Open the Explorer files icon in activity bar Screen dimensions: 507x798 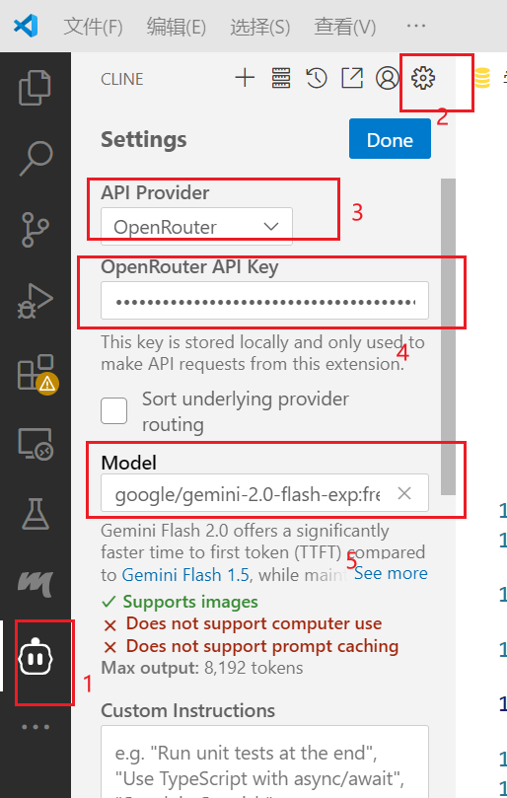point(35,88)
